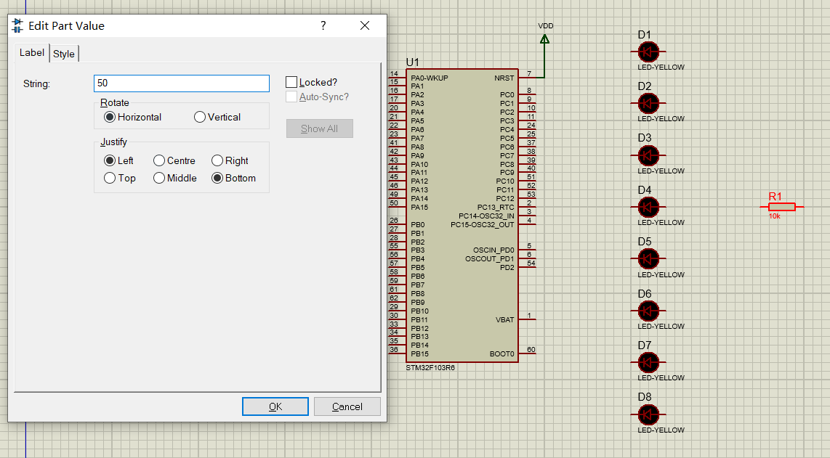Viewport: 830px width, 458px height.
Task: Click the VDD power terminal arrow
Action: point(544,39)
